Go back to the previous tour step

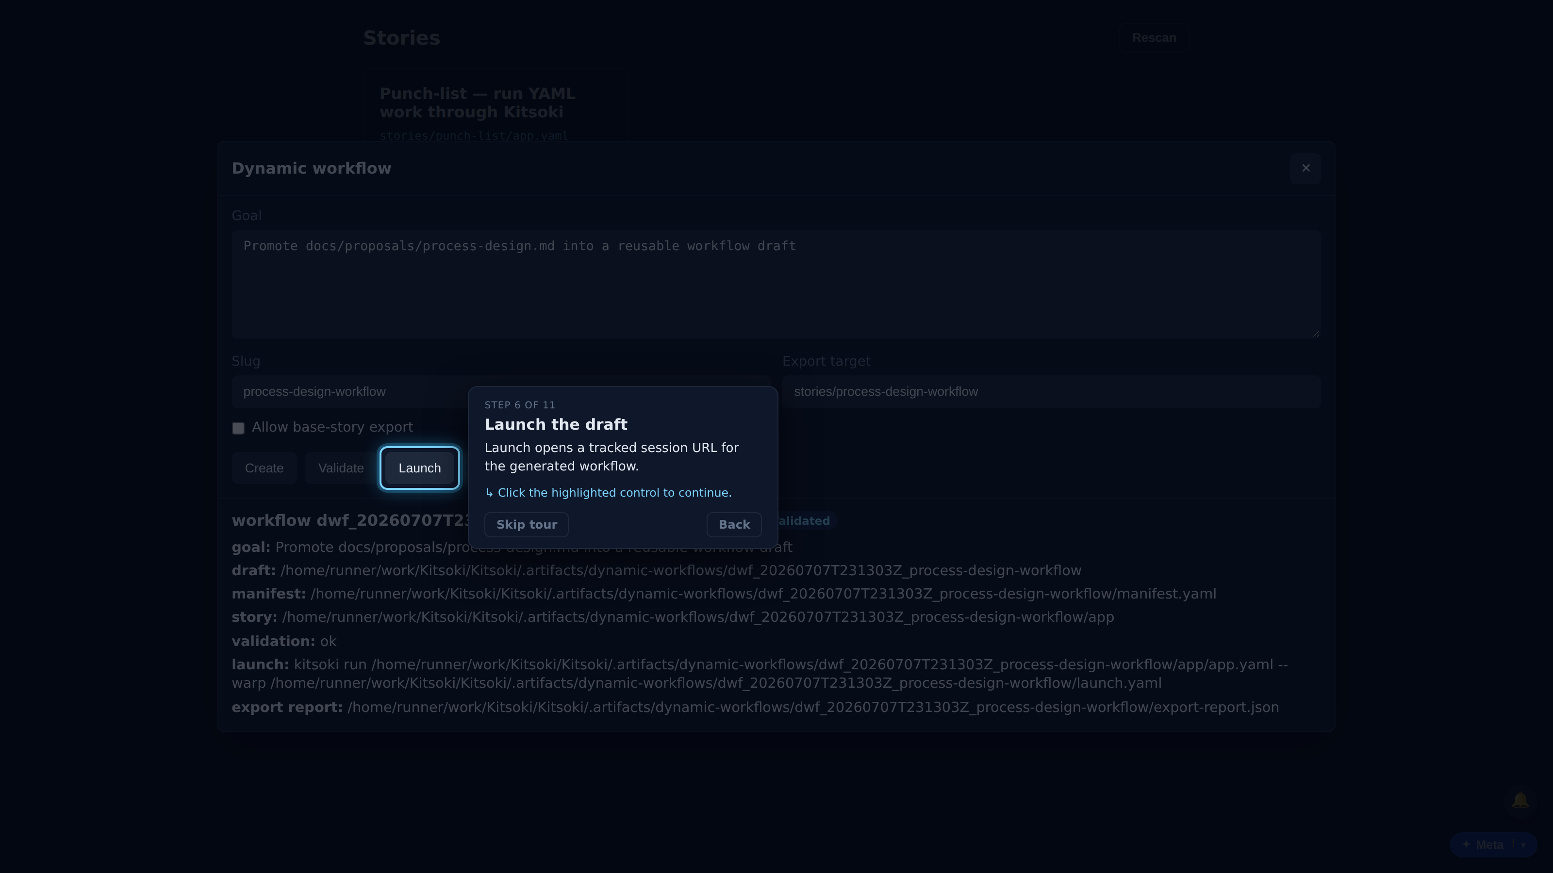(x=734, y=525)
